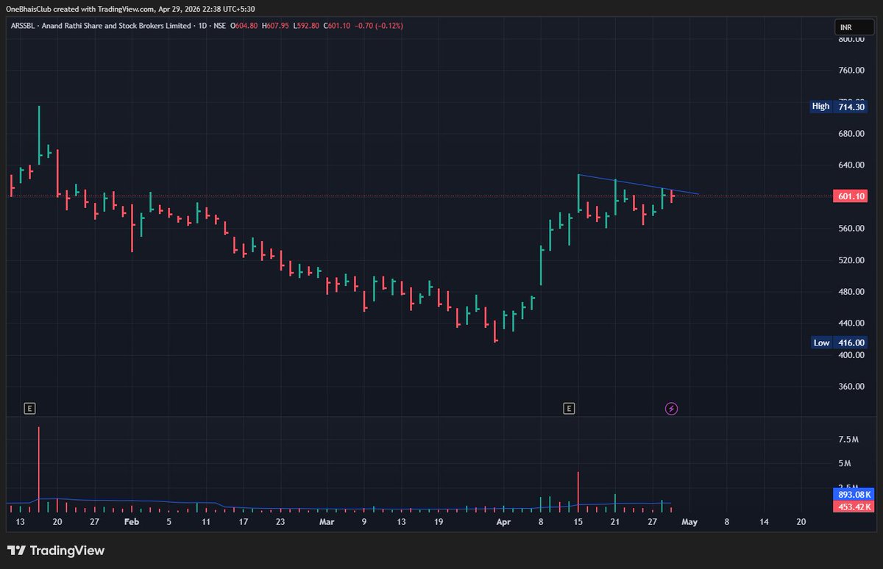This screenshot has height=569, width=883.
Task: Click the 760.00 price axis label
Action: (x=850, y=71)
